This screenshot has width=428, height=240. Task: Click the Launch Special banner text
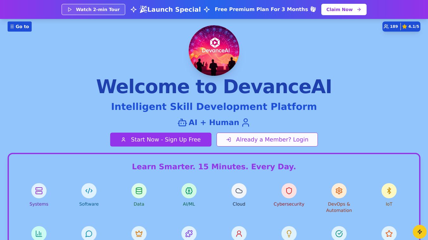(x=170, y=9)
